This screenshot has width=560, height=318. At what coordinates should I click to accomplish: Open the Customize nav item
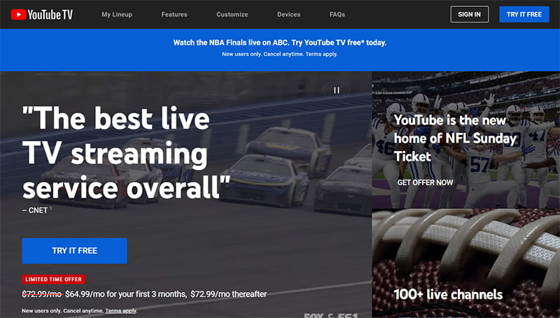click(232, 15)
